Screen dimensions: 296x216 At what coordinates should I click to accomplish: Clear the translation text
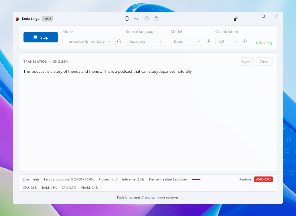[264, 62]
